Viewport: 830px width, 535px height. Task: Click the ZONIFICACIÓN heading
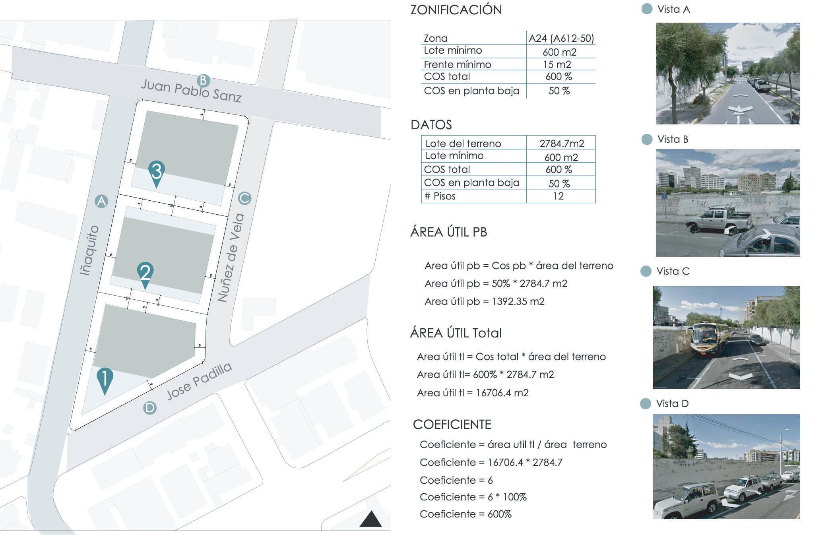[456, 10]
